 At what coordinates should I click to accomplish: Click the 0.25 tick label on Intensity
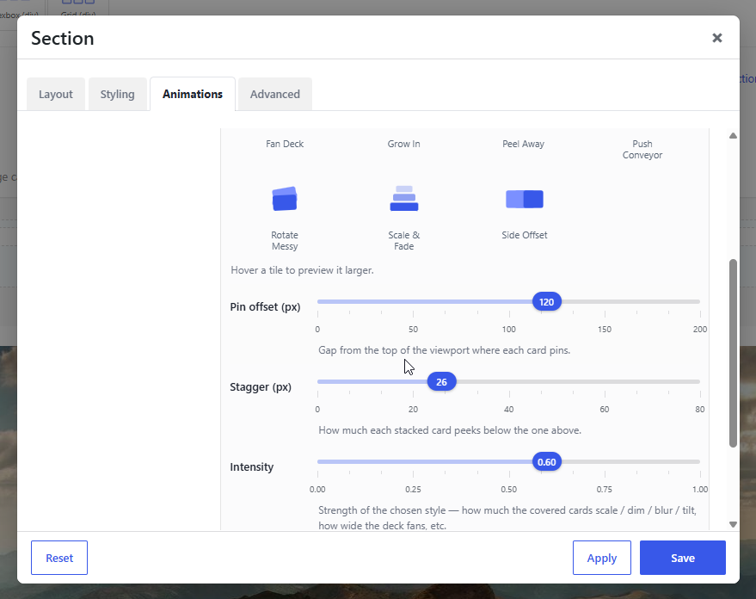[413, 490]
